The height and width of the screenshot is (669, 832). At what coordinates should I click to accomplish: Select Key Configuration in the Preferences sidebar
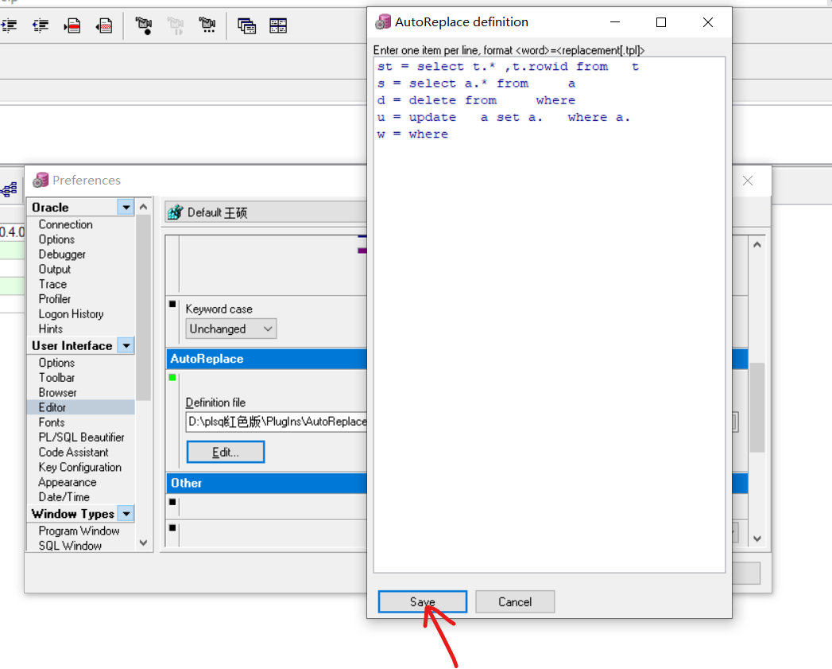pos(80,467)
